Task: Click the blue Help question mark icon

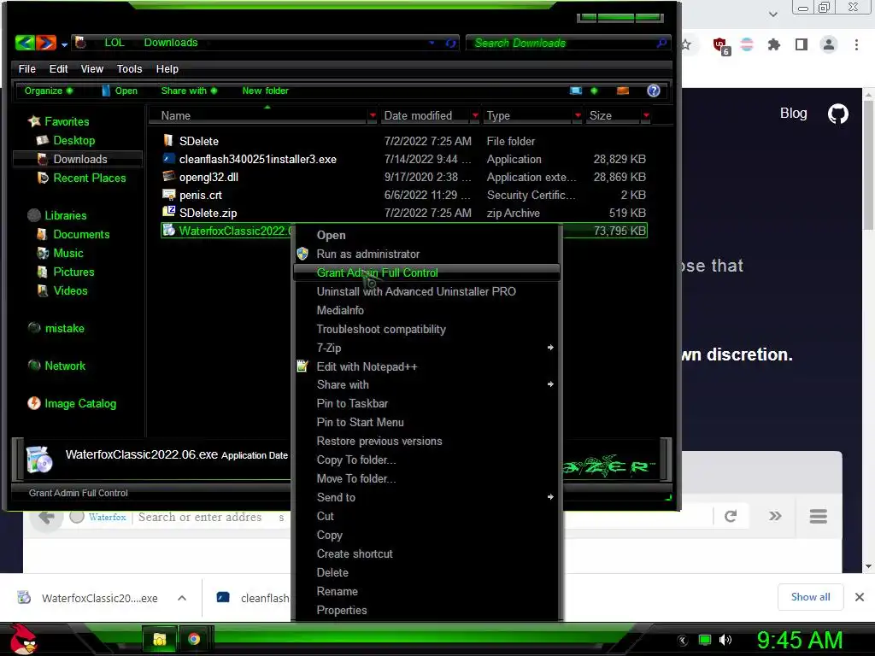Action: click(654, 91)
